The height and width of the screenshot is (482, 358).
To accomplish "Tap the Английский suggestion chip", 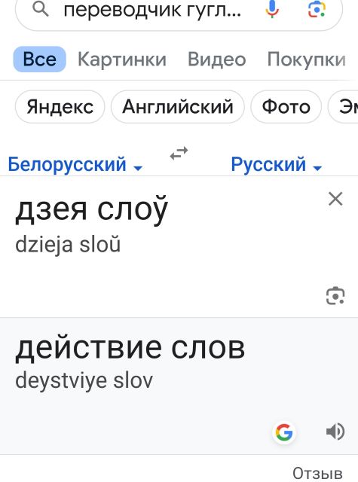I will point(178,107).
